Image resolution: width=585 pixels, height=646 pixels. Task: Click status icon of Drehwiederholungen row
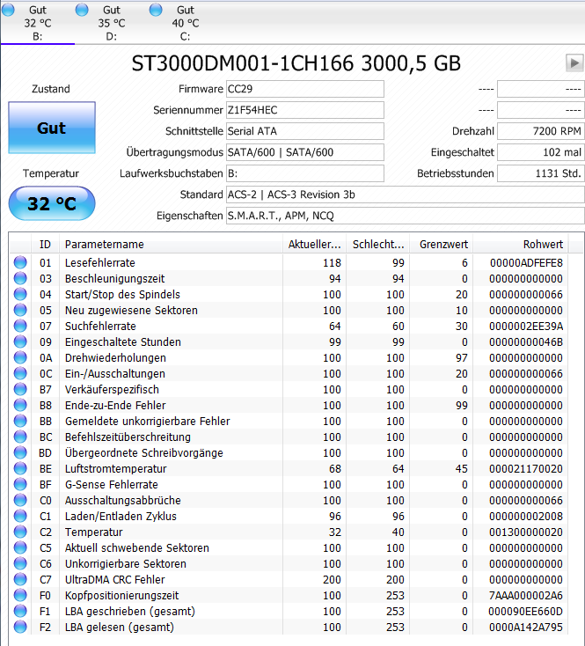[x=20, y=357]
